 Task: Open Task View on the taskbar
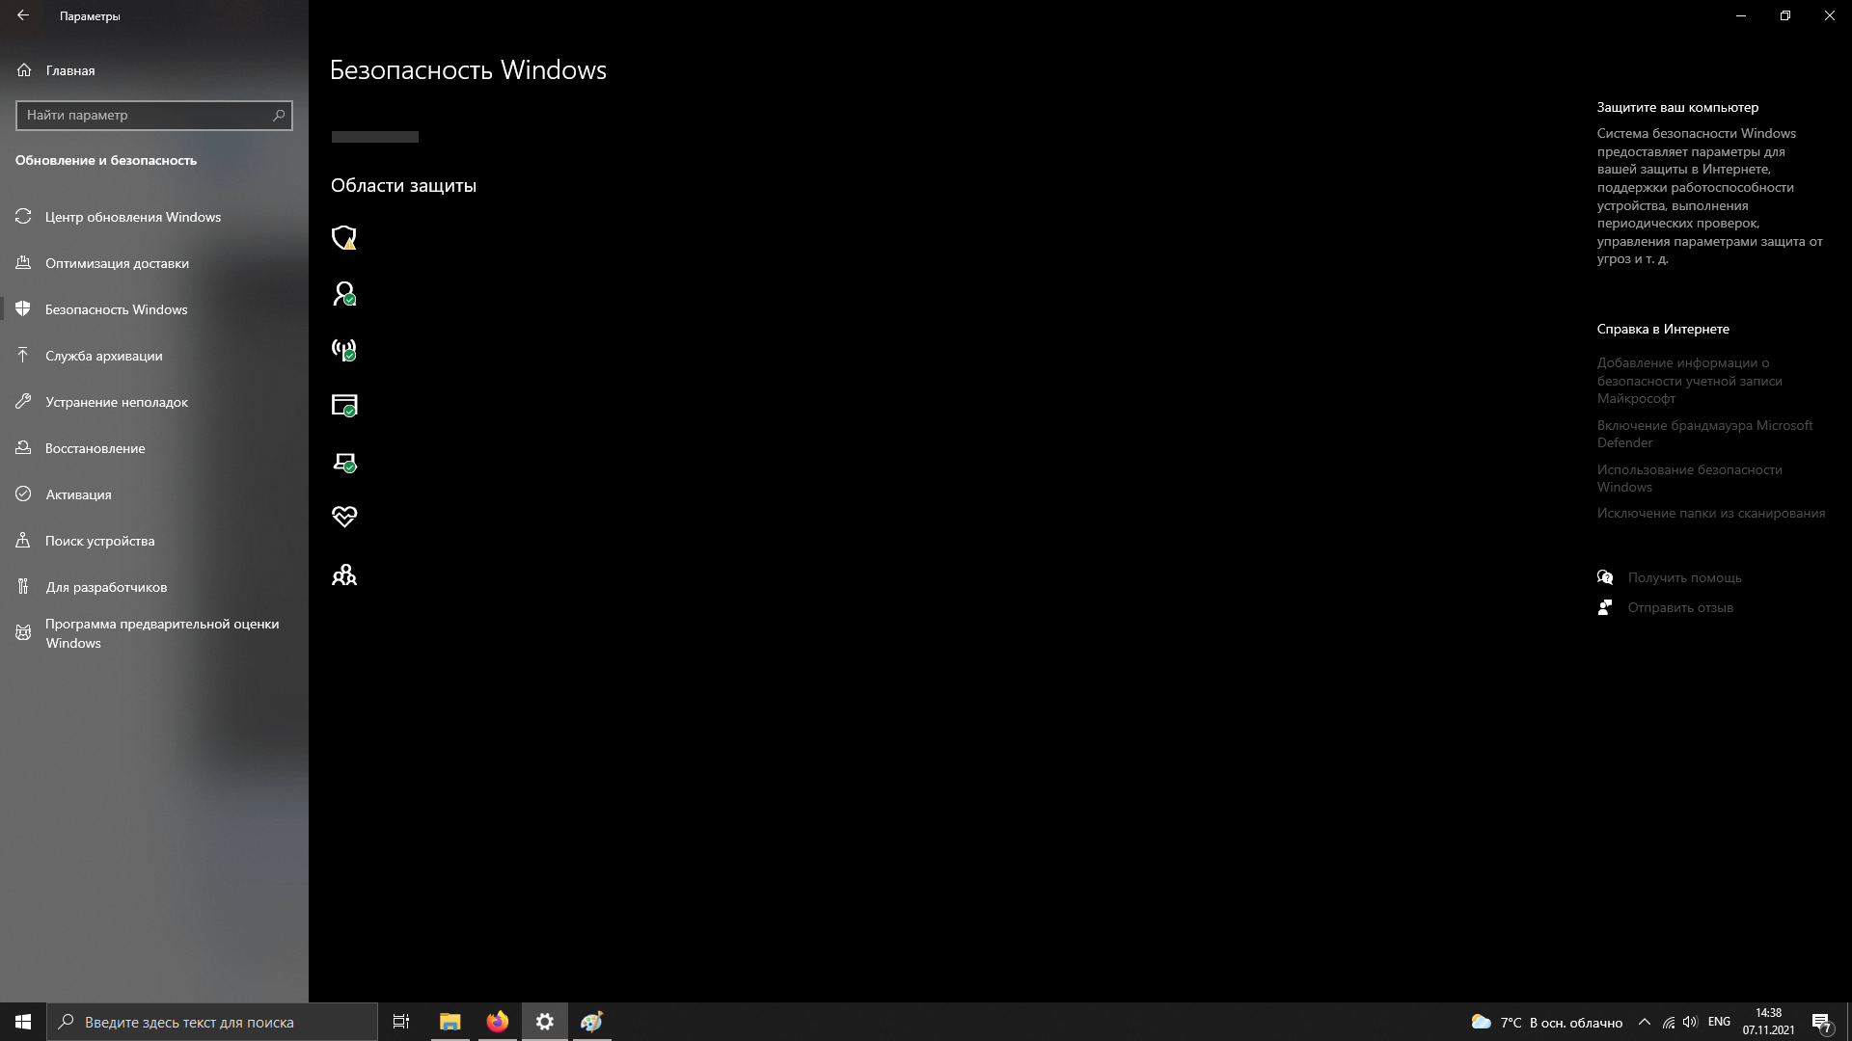coord(401,1022)
